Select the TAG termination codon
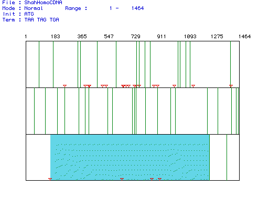The width and height of the screenshot is (269, 220). point(41,20)
